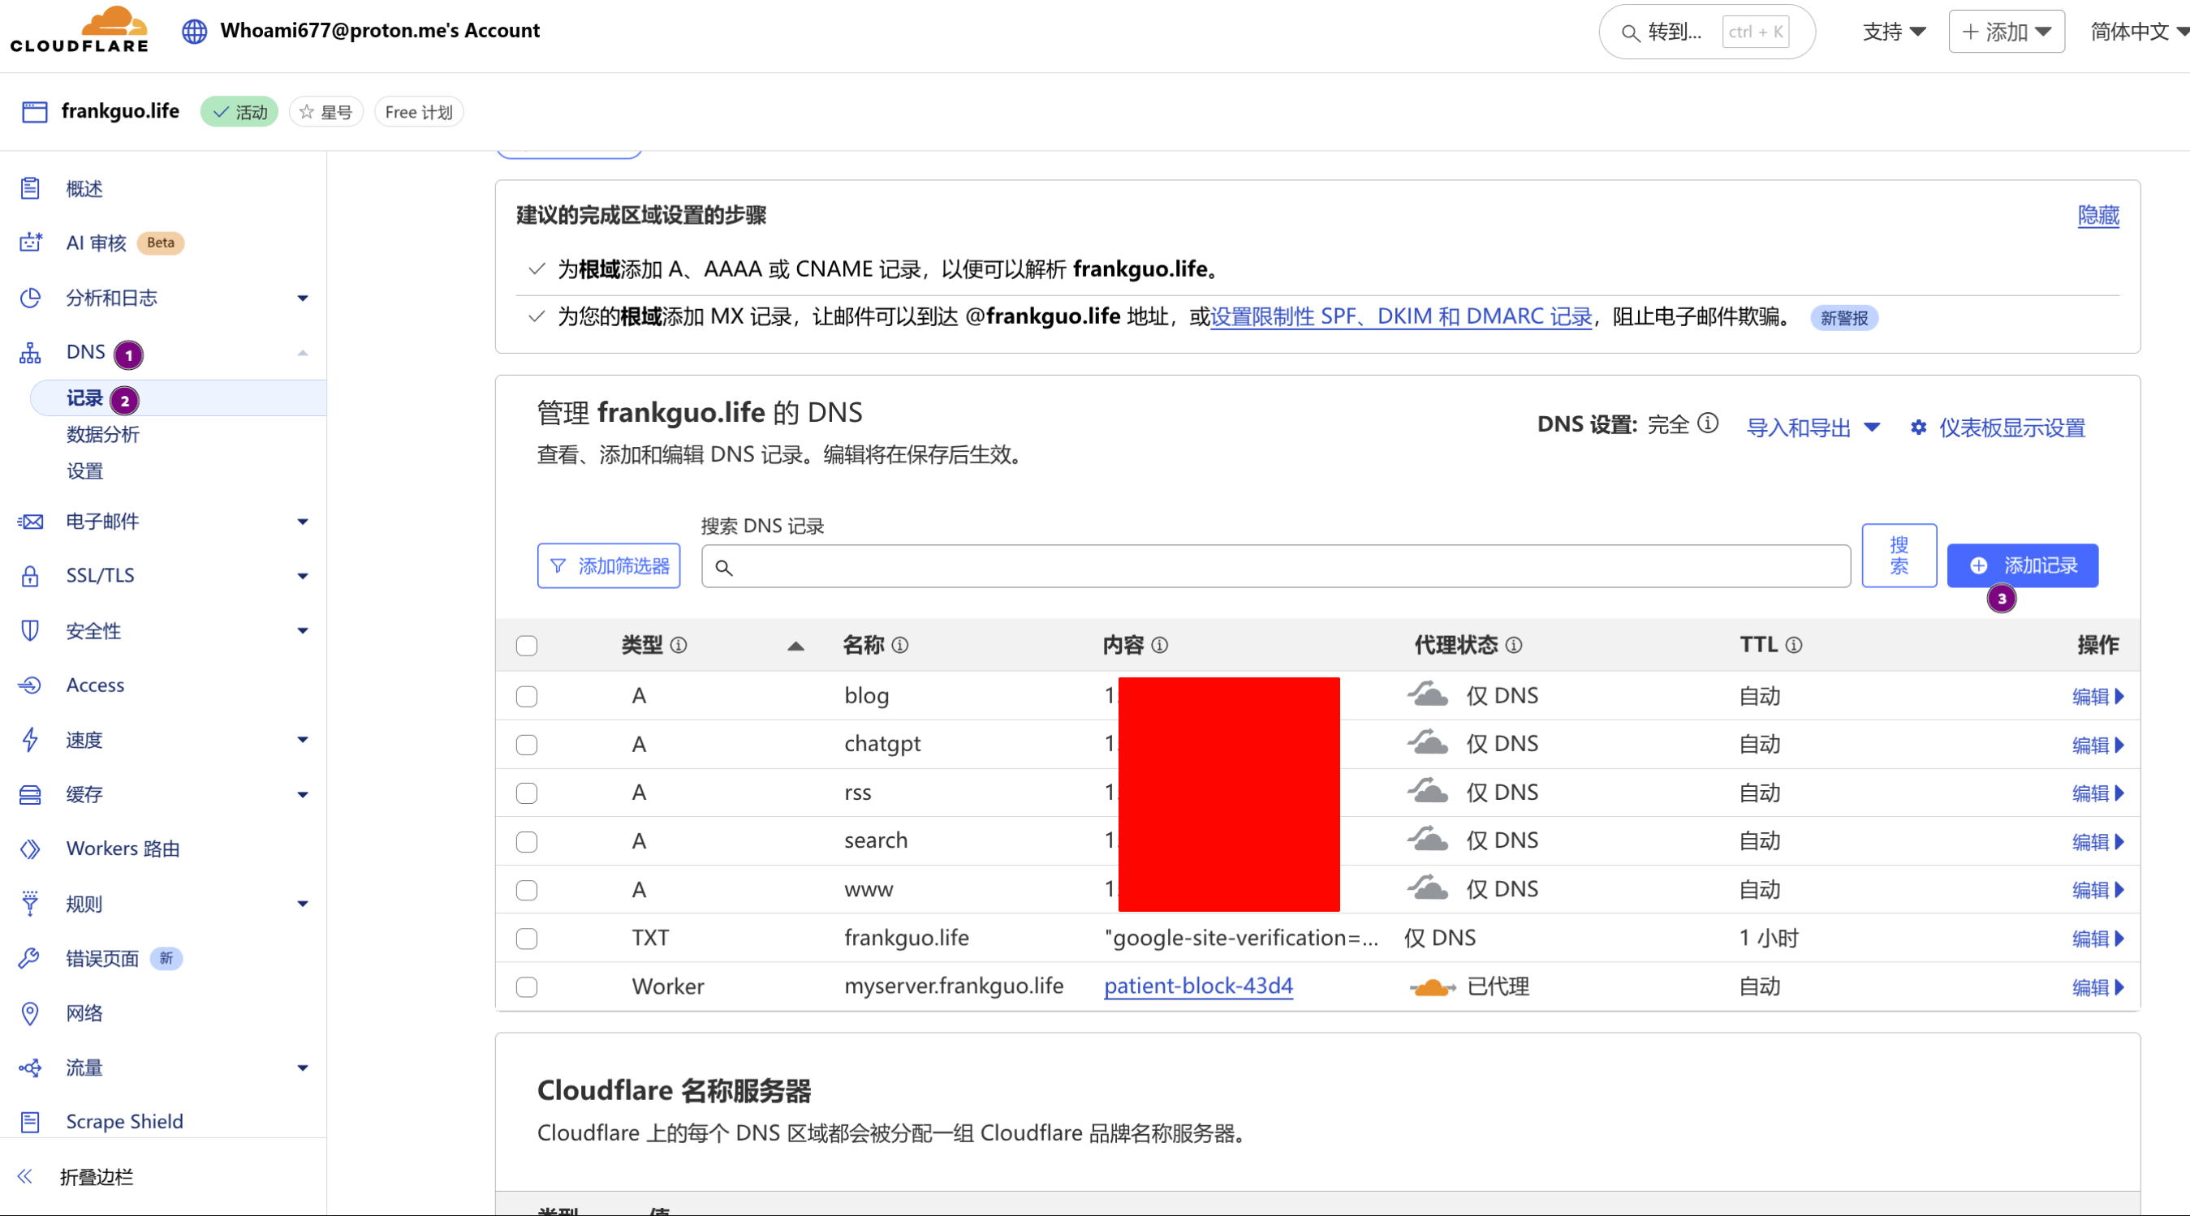The height and width of the screenshot is (1216, 2190).
Task: Sort records by type column arrow
Action: 795,647
